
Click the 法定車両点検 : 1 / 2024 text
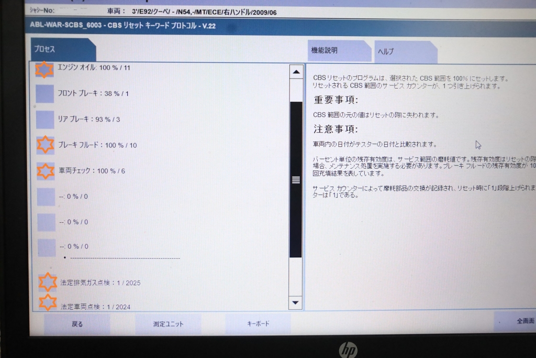pyautogui.click(x=96, y=307)
